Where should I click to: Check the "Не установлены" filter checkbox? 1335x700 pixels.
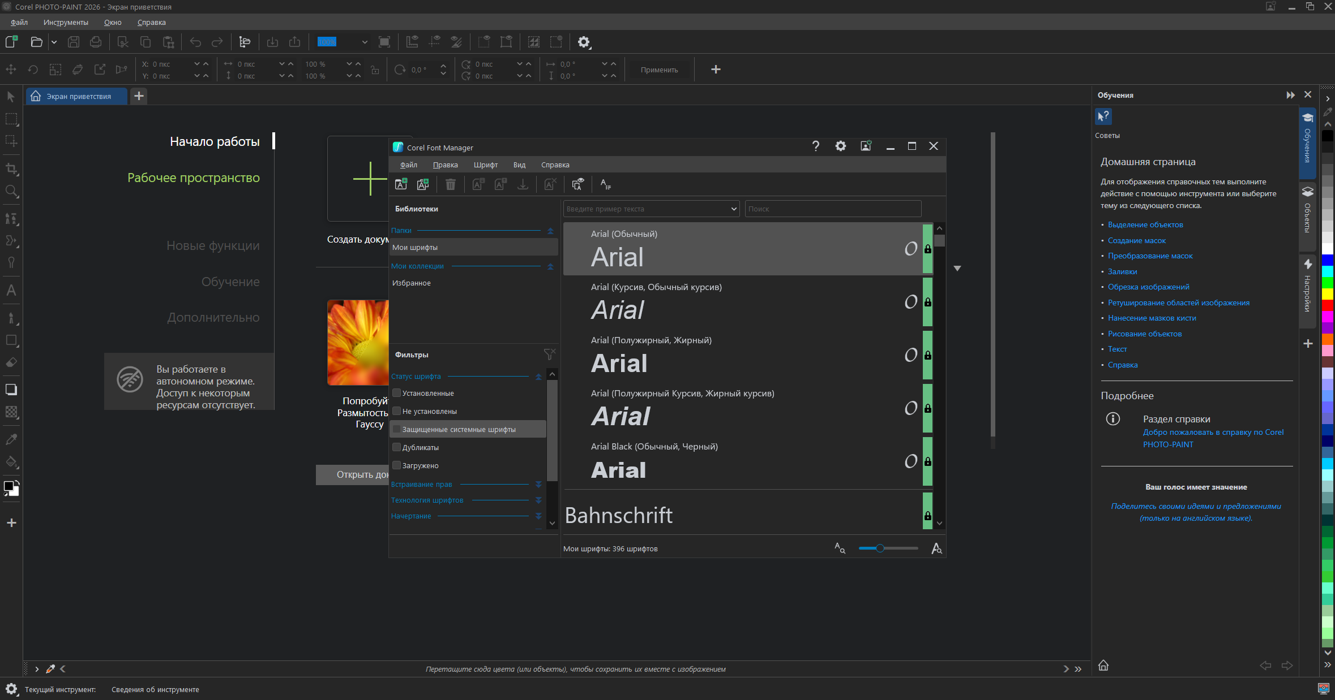[x=397, y=411]
